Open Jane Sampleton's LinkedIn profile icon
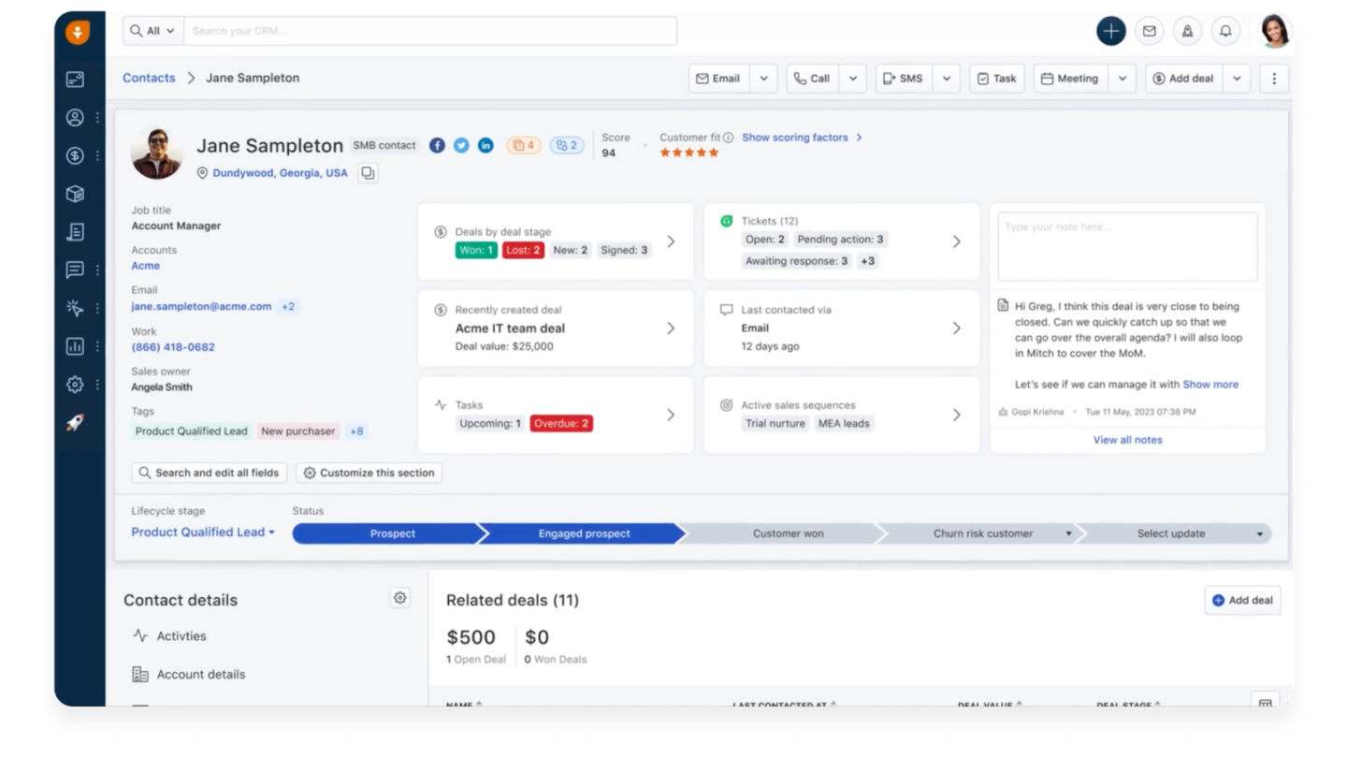Screen dimensions: 1347x758 (x=485, y=145)
